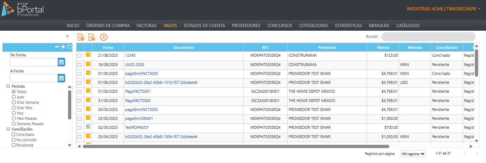Screen dimensions: 486x163
Task: Open the A Fecha calendar picker
Action: [x=61, y=78]
